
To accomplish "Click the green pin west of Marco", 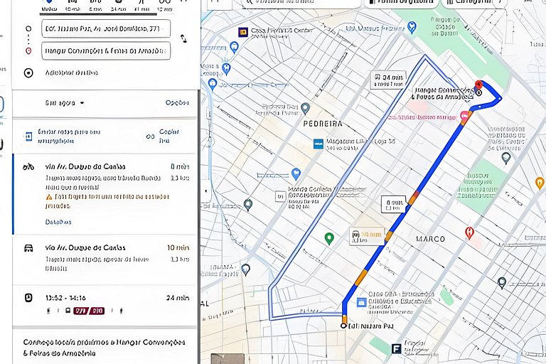I will coord(329,239).
